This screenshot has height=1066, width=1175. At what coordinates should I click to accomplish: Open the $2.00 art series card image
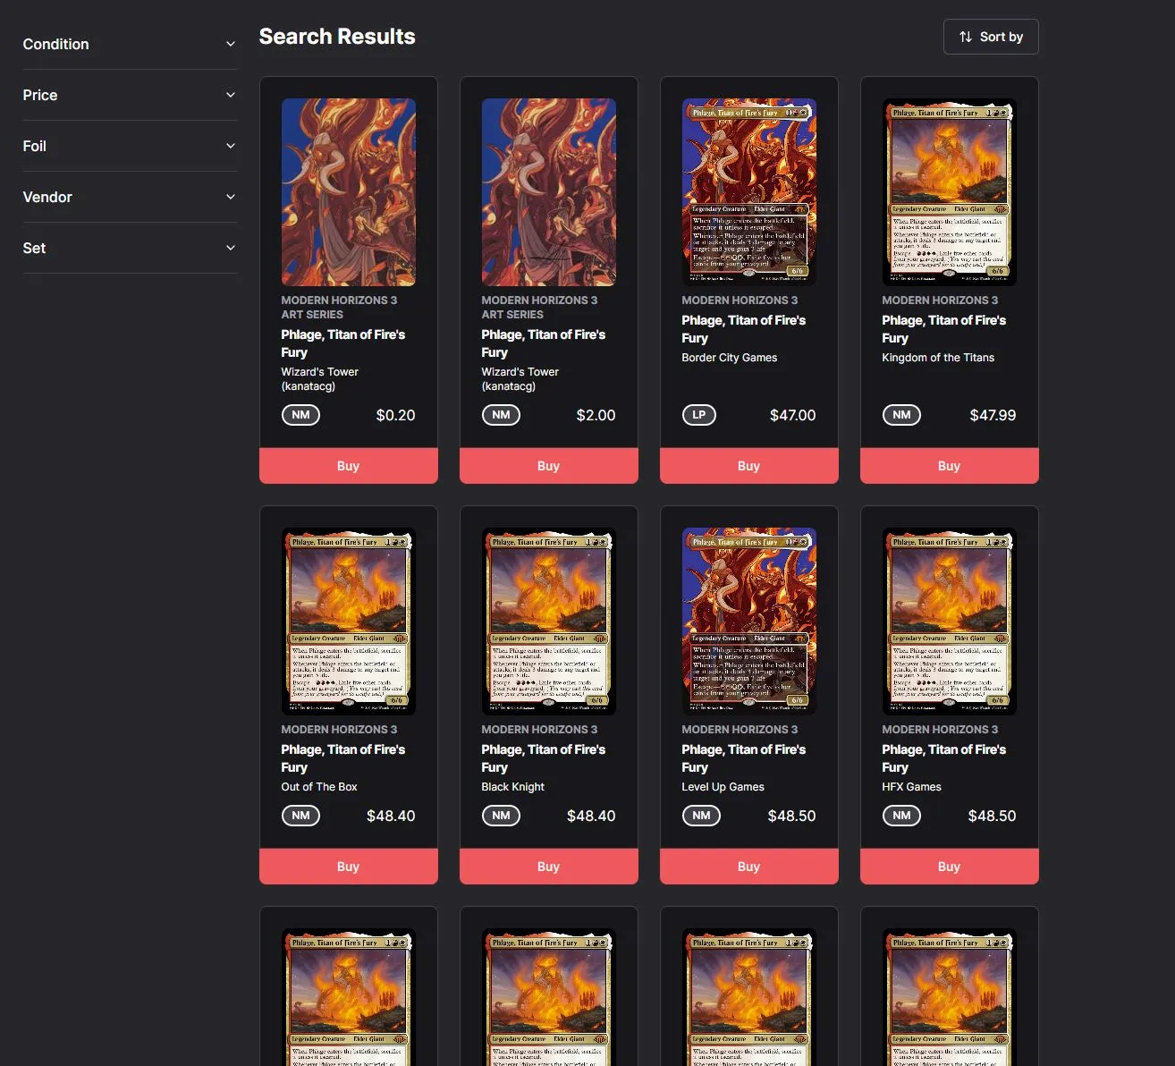click(x=549, y=192)
